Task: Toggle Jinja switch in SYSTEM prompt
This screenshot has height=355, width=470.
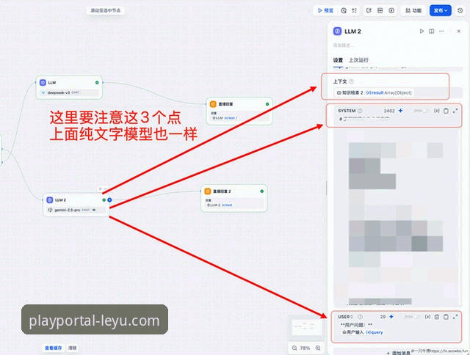Action: coord(425,111)
